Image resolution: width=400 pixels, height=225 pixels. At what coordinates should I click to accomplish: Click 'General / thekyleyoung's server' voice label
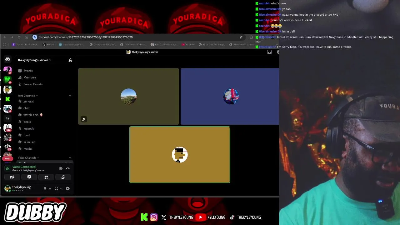[28, 171]
